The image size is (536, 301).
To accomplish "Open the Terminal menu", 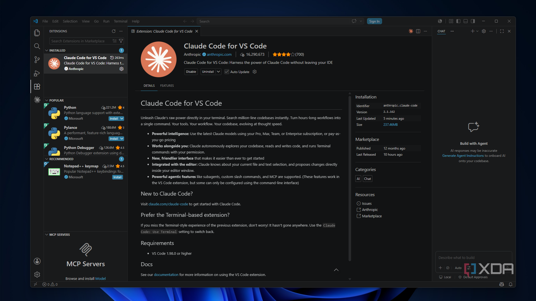I will tap(120, 21).
